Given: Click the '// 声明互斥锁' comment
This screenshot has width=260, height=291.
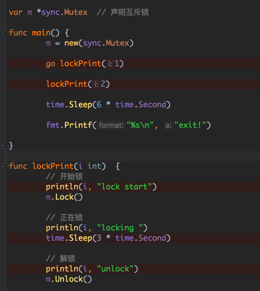Looking at the screenshot, I should [x=123, y=13].
